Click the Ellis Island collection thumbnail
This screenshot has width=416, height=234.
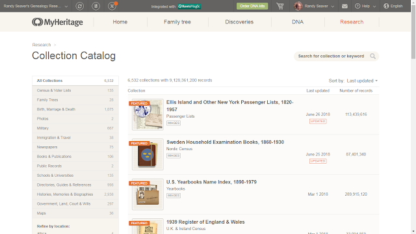(x=148, y=114)
